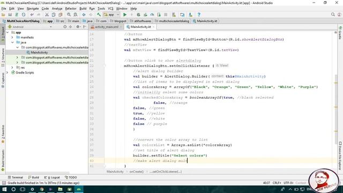Open the Build menu
Screen dimensions: 343x193
[83, 9]
